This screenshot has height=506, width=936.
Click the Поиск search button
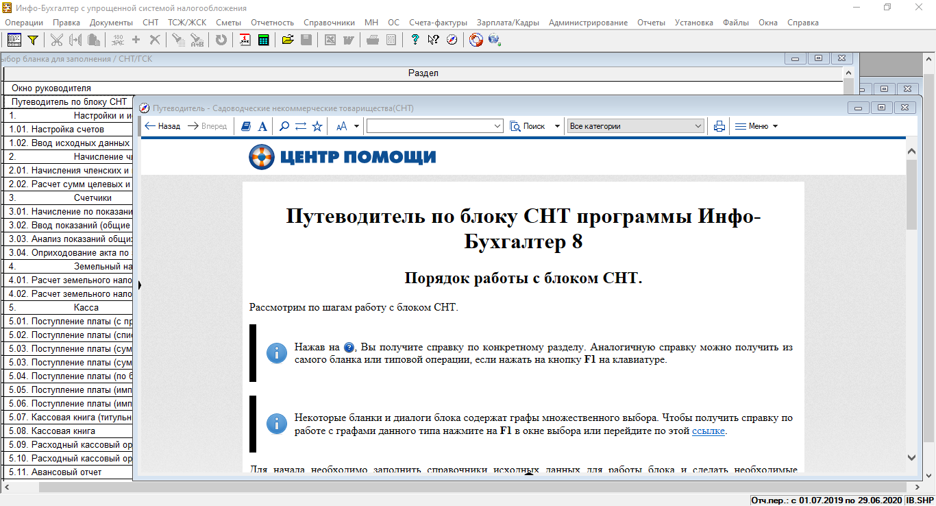click(528, 126)
